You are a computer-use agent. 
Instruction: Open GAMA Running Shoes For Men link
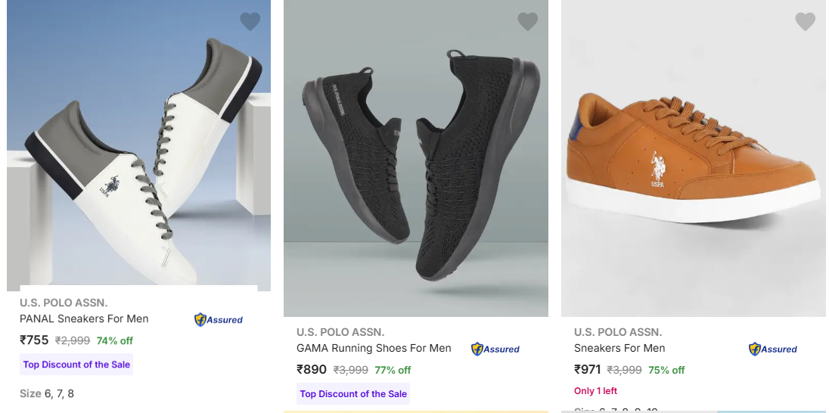pyautogui.click(x=374, y=348)
